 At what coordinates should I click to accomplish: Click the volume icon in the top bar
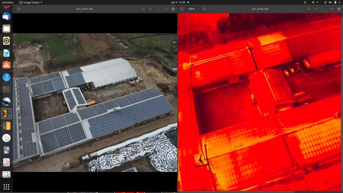point(330,2)
